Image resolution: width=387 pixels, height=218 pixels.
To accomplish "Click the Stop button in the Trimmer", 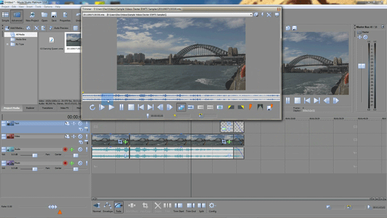I will tap(131, 107).
